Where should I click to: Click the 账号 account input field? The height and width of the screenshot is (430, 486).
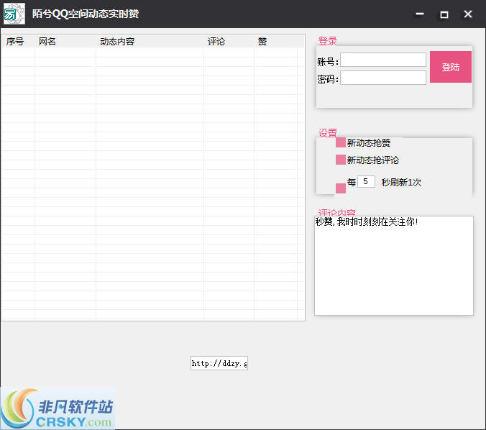(x=383, y=60)
